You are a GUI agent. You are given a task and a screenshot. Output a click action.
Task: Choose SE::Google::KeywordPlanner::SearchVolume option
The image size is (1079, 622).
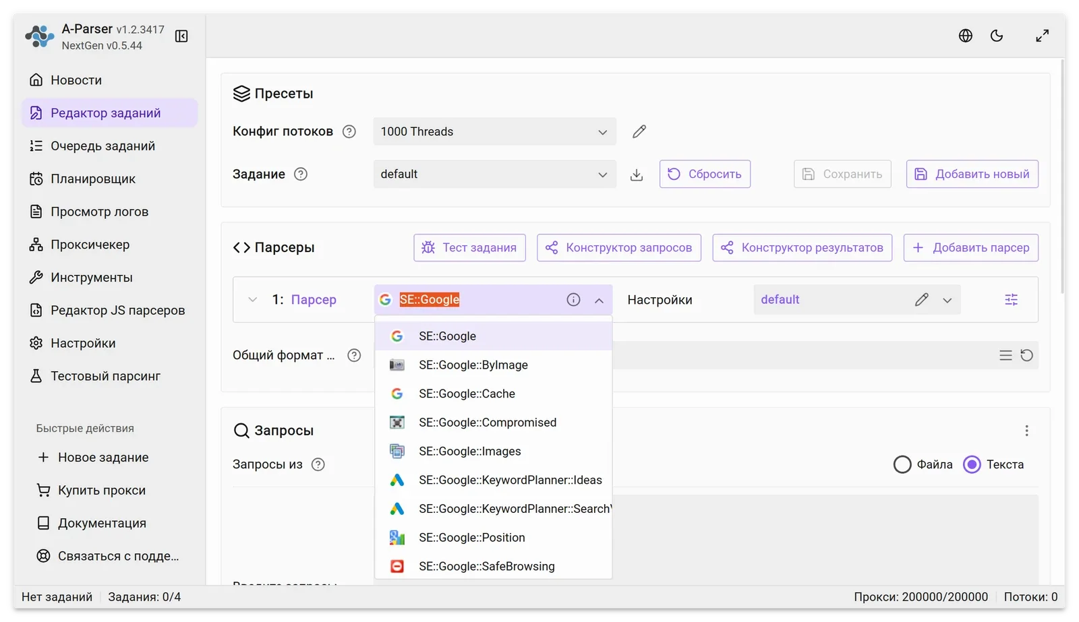click(x=493, y=509)
